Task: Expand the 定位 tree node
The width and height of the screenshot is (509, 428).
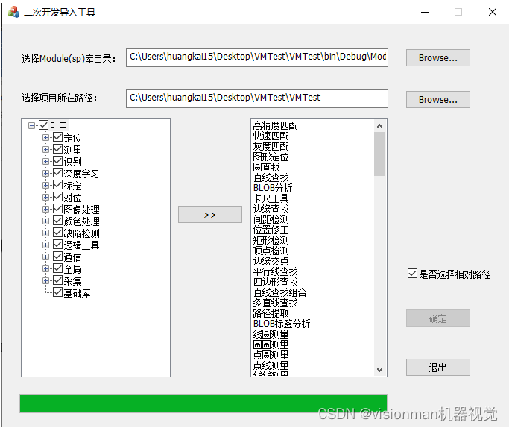Action: pyautogui.click(x=45, y=137)
